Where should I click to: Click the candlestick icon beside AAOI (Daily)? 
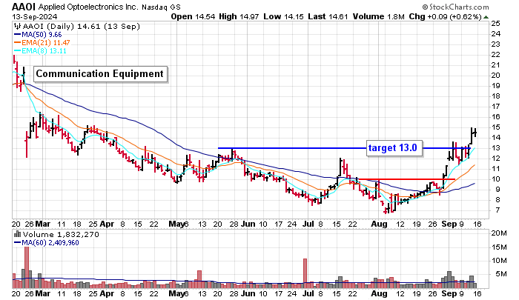click(18, 26)
